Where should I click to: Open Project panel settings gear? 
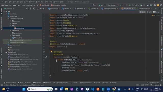click(37, 9)
